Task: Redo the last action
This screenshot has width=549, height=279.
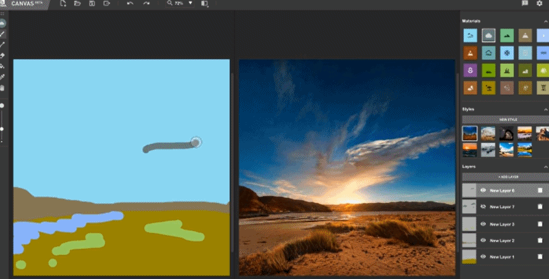Action: click(x=146, y=3)
